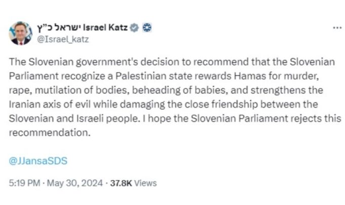This screenshot has height=205, width=345.
Task: Open the three-dot more options menu
Action: pyautogui.click(x=337, y=28)
